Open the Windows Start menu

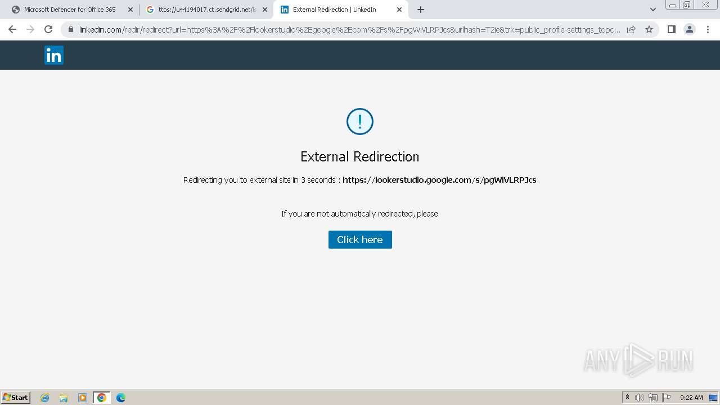[16, 397]
